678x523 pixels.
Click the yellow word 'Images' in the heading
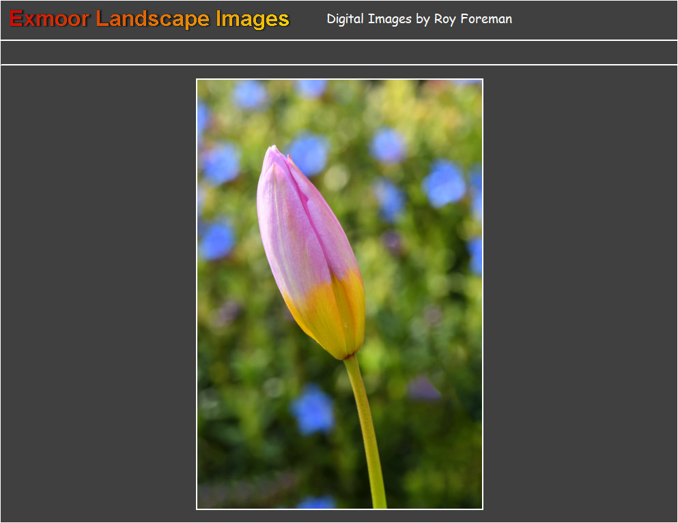253,19
